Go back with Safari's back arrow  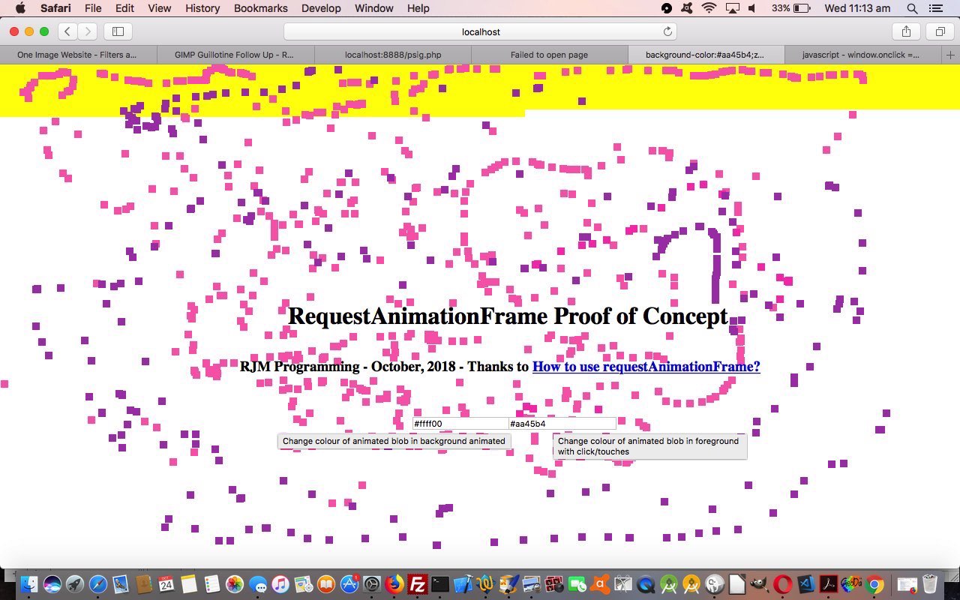[67, 31]
